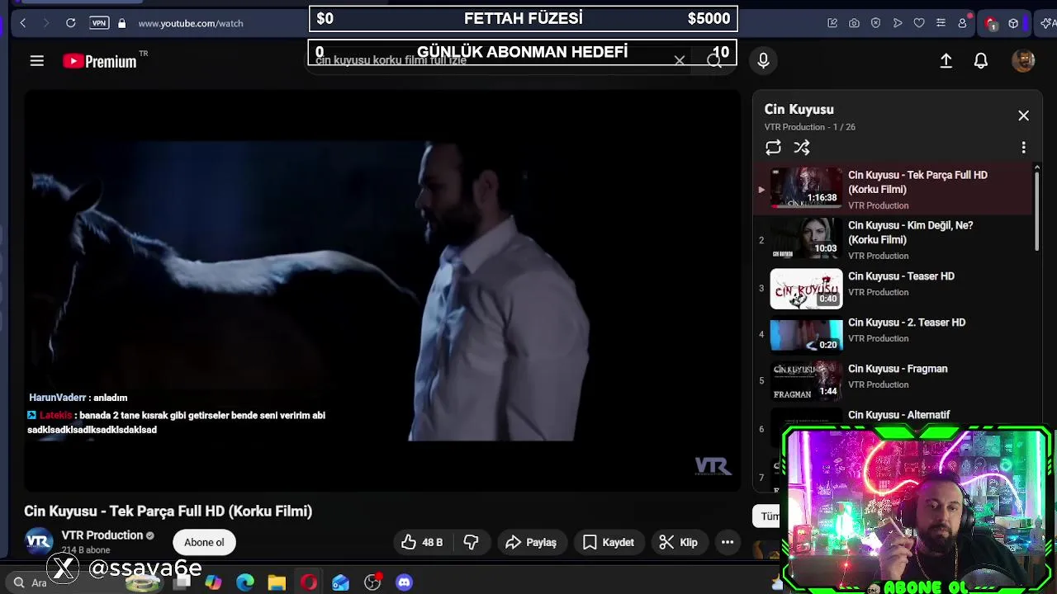Clear the search box with X
This screenshot has height=594, width=1057.
point(679,60)
